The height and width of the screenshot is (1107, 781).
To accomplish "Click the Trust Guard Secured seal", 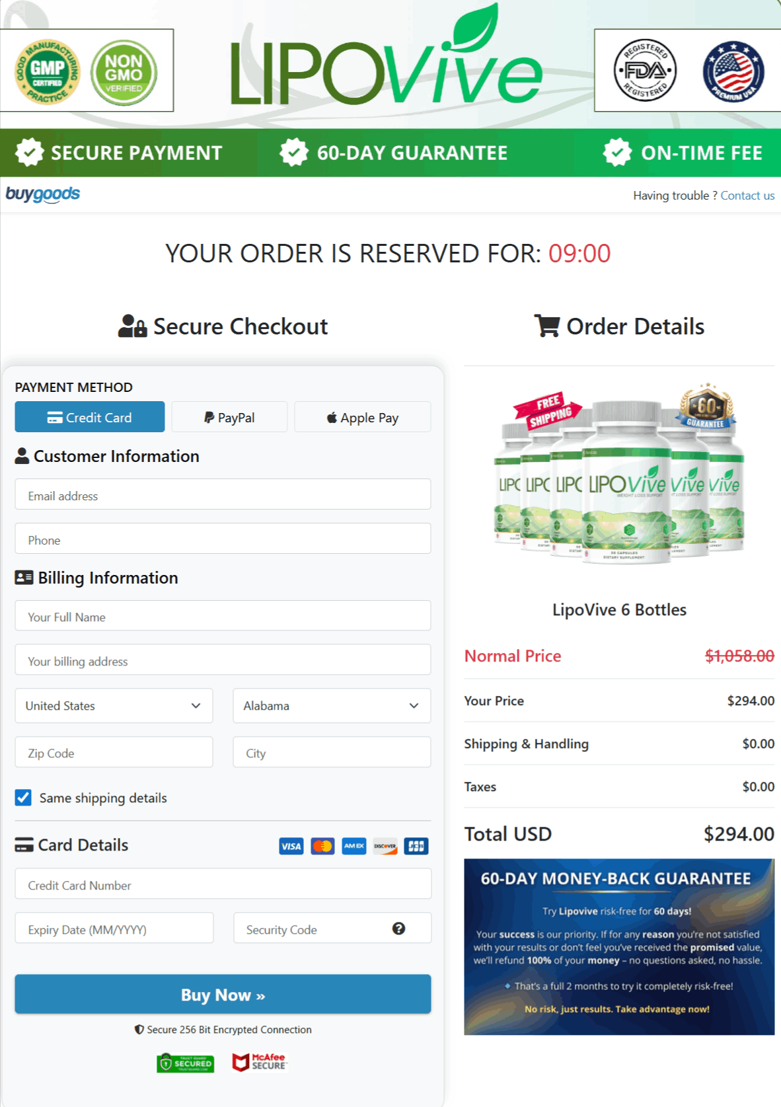I will coord(186,1063).
